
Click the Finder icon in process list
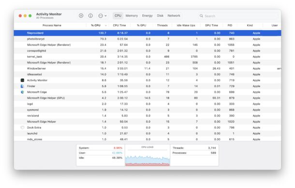(x=22, y=86)
